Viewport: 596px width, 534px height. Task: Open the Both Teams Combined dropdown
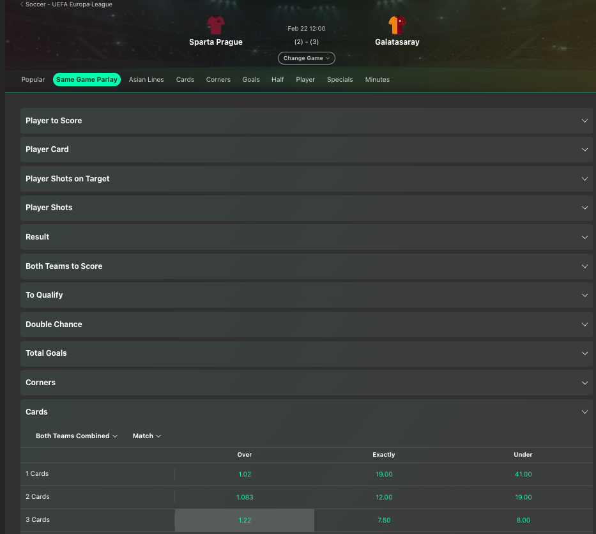point(77,436)
